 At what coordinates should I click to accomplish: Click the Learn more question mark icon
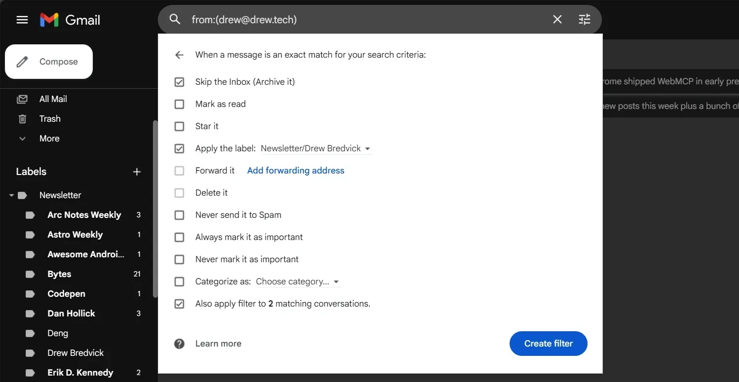(179, 344)
